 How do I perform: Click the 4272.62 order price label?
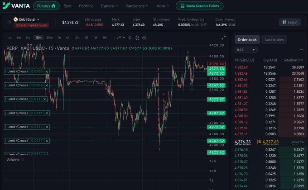216,127
